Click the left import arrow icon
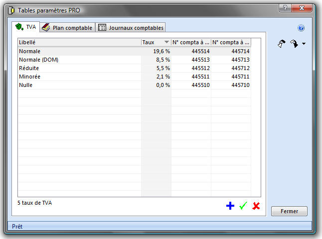 [x=282, y=44]
